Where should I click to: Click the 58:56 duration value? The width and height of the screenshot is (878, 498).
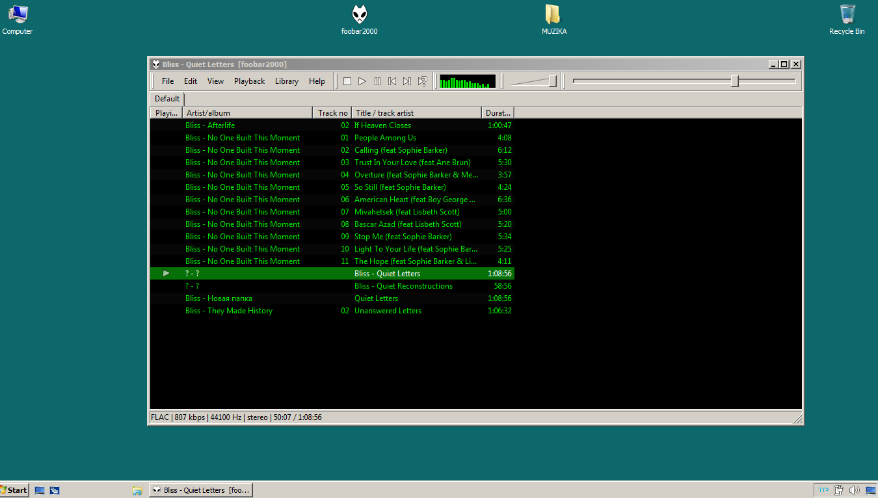(503, 286)
